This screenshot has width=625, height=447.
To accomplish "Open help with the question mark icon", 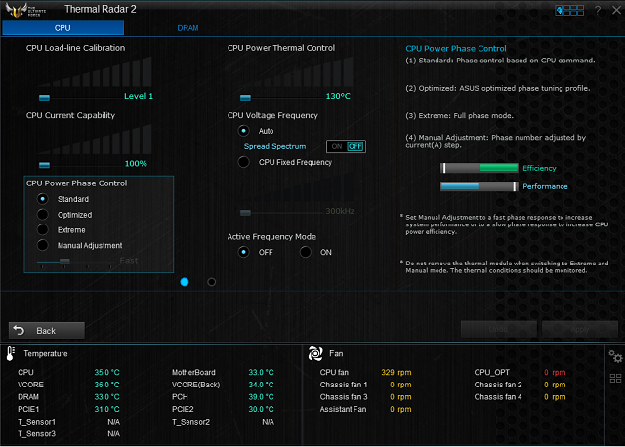I will click(x=597, y=10).
